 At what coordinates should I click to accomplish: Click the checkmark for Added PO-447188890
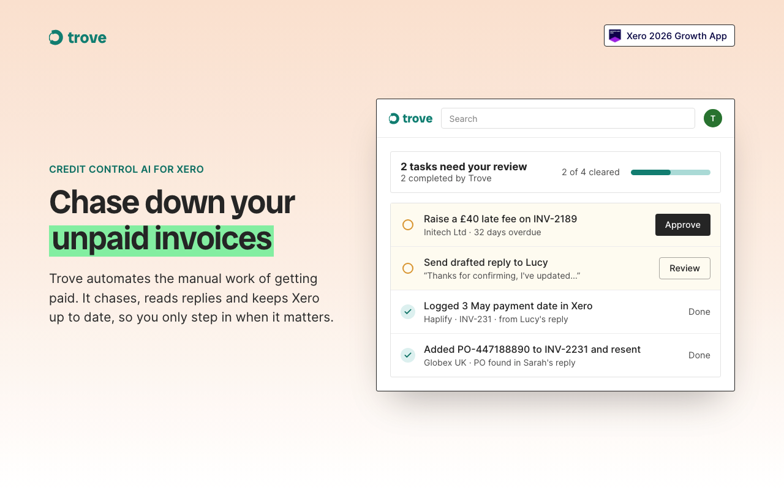pyautogui.click(x=408, y=355)
